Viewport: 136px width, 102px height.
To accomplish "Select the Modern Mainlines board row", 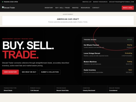I will tap(108, 63).
